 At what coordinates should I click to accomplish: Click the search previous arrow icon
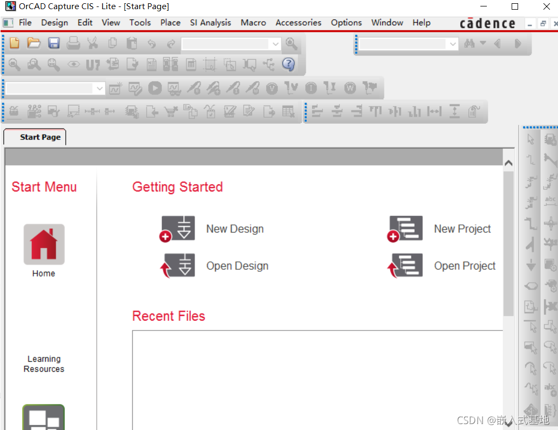click(x=498, y=44)
